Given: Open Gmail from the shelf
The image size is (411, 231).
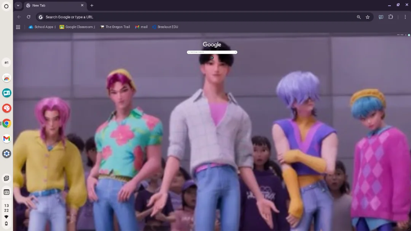Looking at the screenshot, I should 6,139.
